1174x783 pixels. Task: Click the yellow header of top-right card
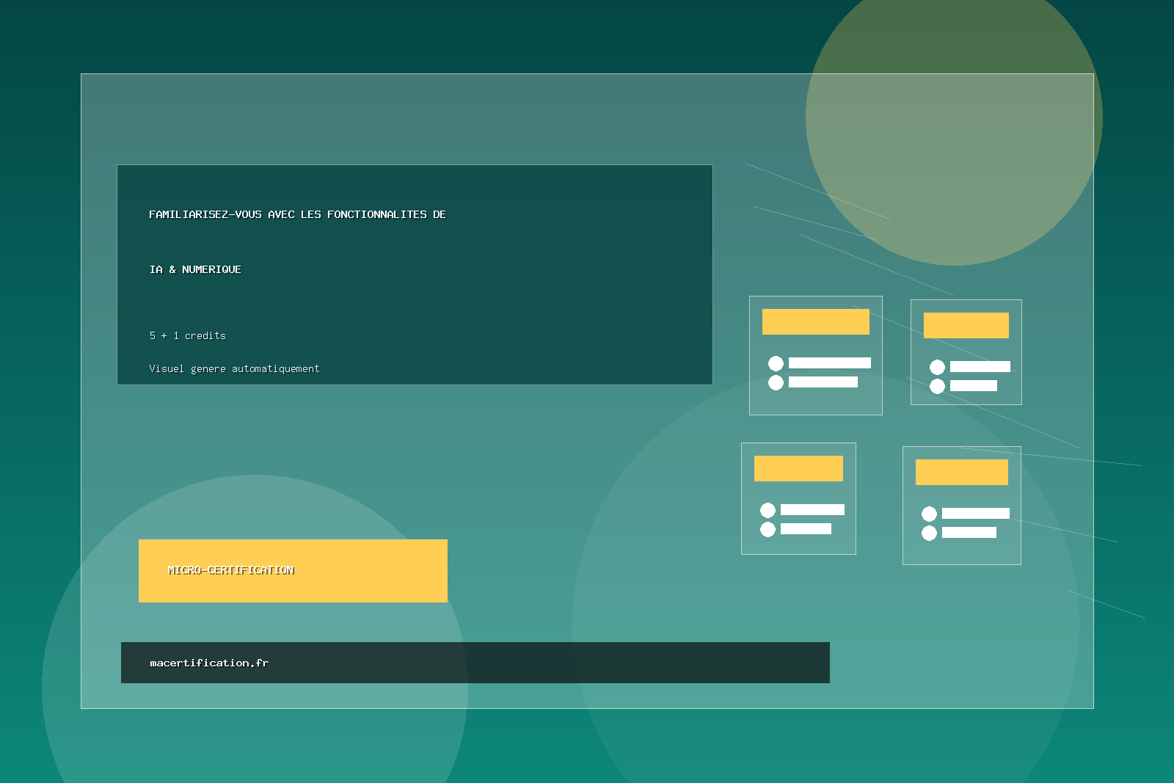click(966, 325)
